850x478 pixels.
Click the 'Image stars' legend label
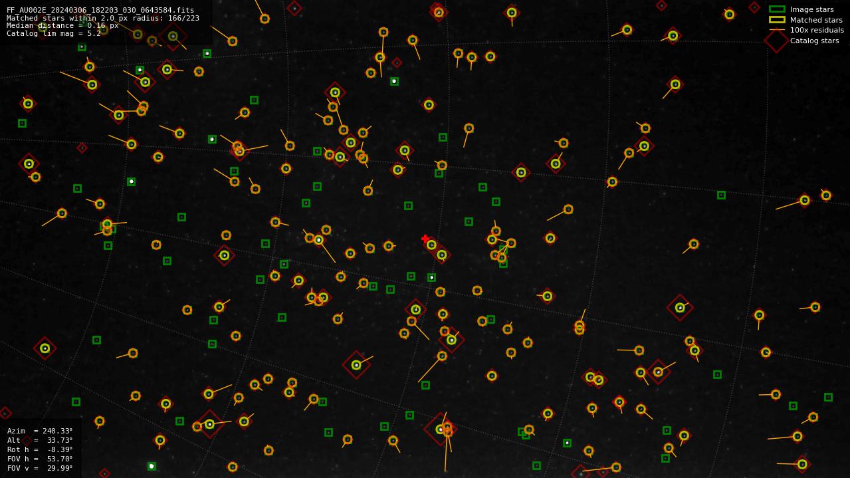pyautogui.click(x=812, y=9)
